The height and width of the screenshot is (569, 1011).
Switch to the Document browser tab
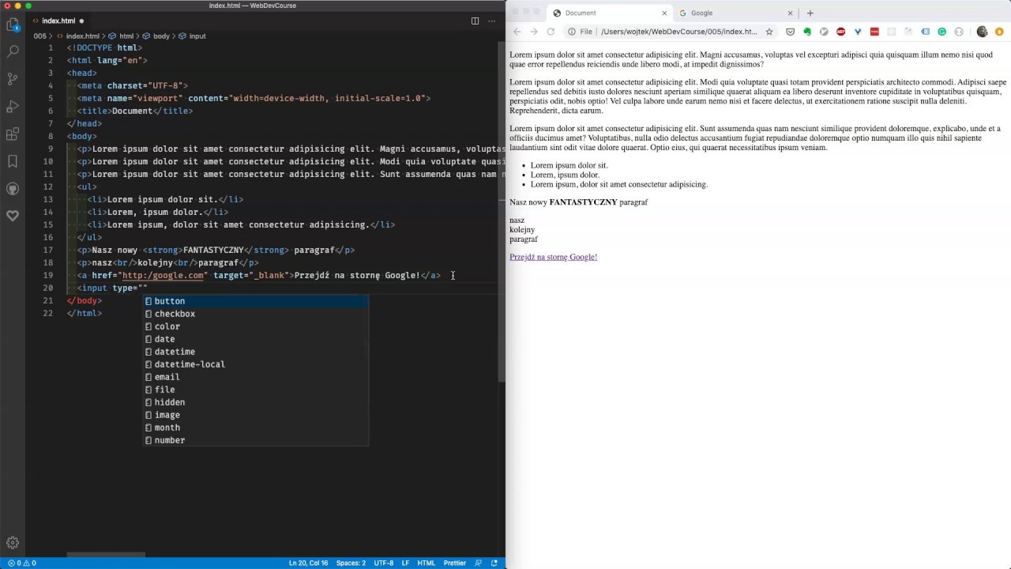[609, 13]
